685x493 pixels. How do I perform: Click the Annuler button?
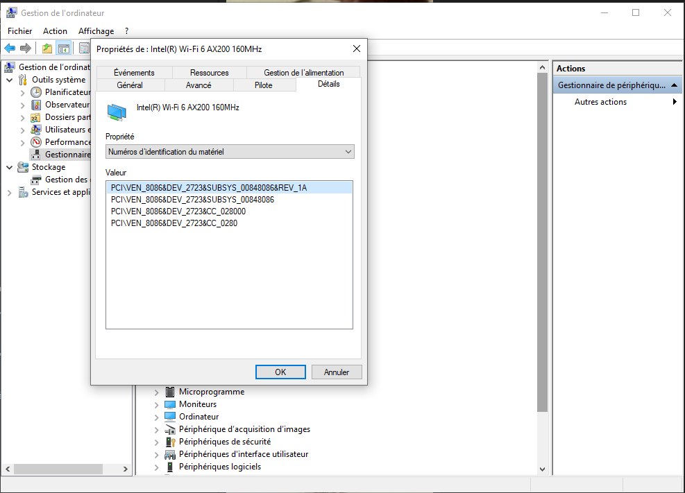(x=337, y=372)
